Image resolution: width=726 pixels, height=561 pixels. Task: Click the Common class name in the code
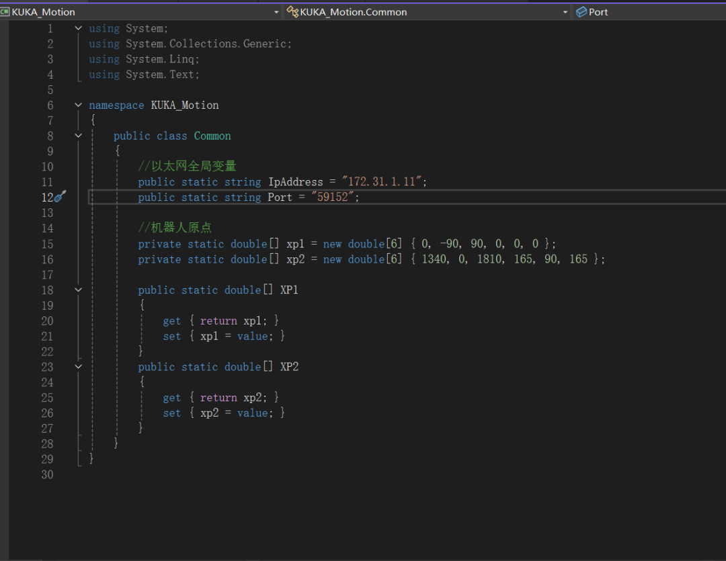click(212, 136)
